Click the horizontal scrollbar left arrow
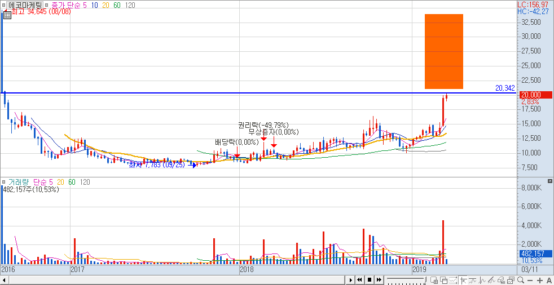The image size is (554, 285). [x=3, y=280]
